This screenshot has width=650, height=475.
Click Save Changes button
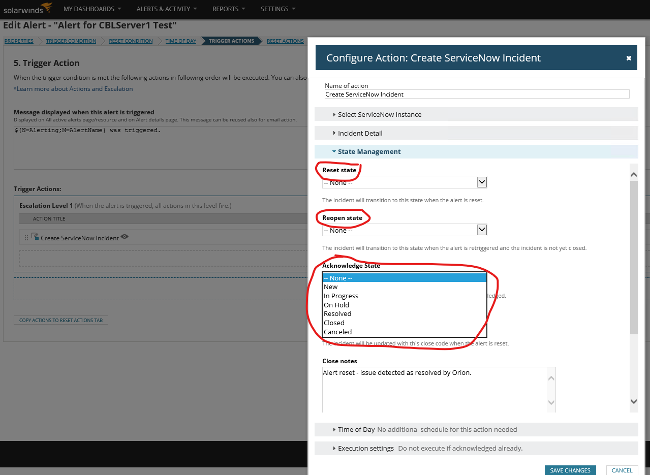(570, 470)
